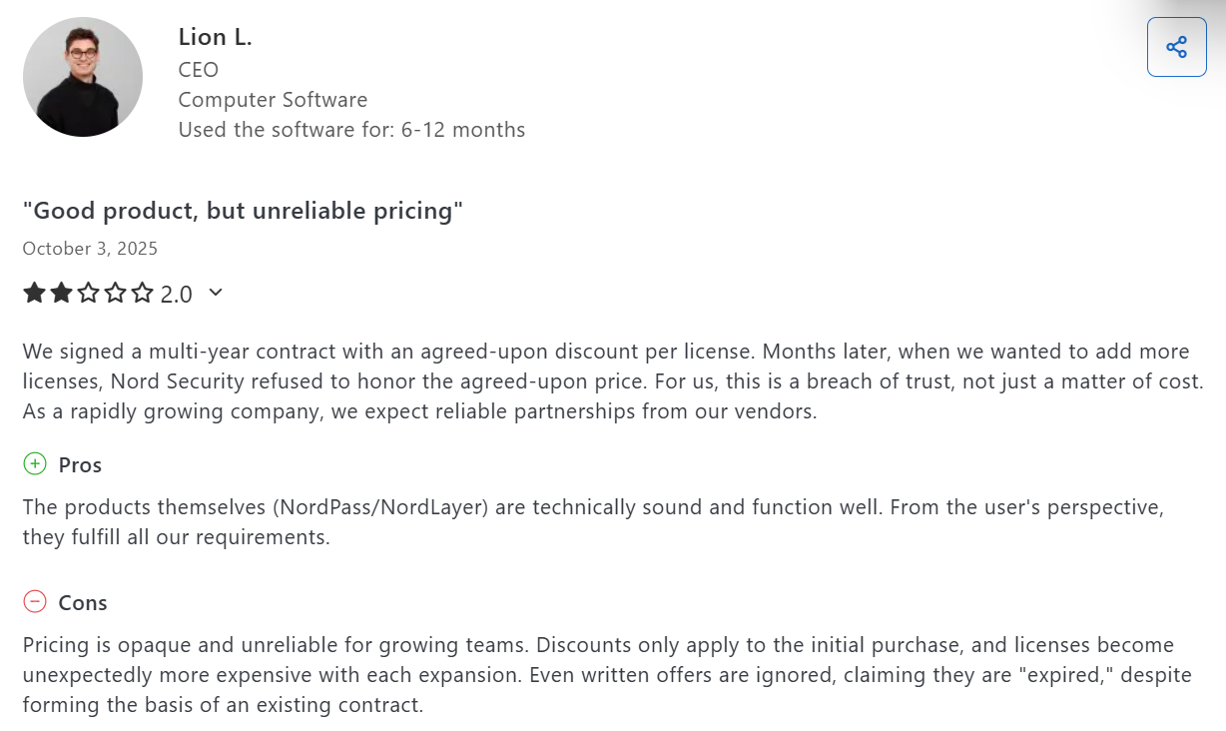Click the fifth empty rating star

(x=143, y=293)
